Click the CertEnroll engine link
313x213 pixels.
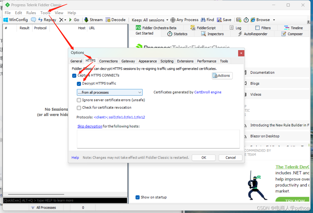click(x=208, y=92)
